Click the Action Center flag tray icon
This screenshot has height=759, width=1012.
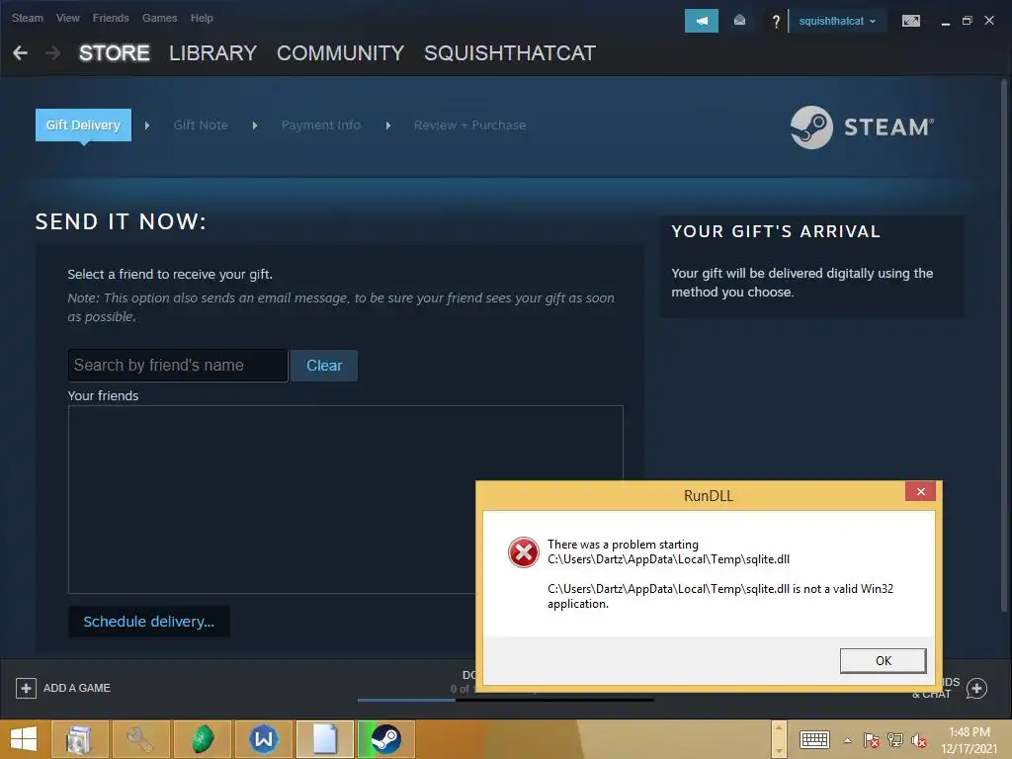872,740
